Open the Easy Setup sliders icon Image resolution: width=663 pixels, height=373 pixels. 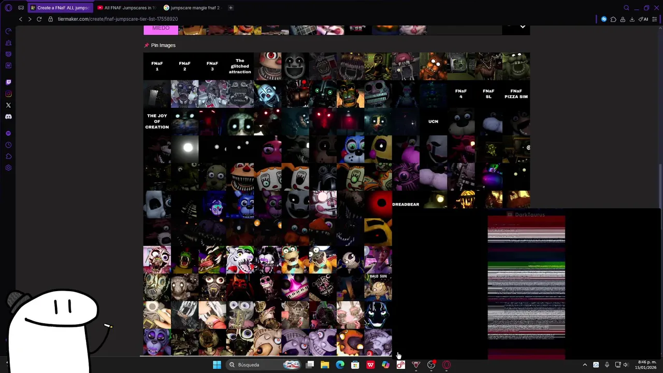[655, 19]
